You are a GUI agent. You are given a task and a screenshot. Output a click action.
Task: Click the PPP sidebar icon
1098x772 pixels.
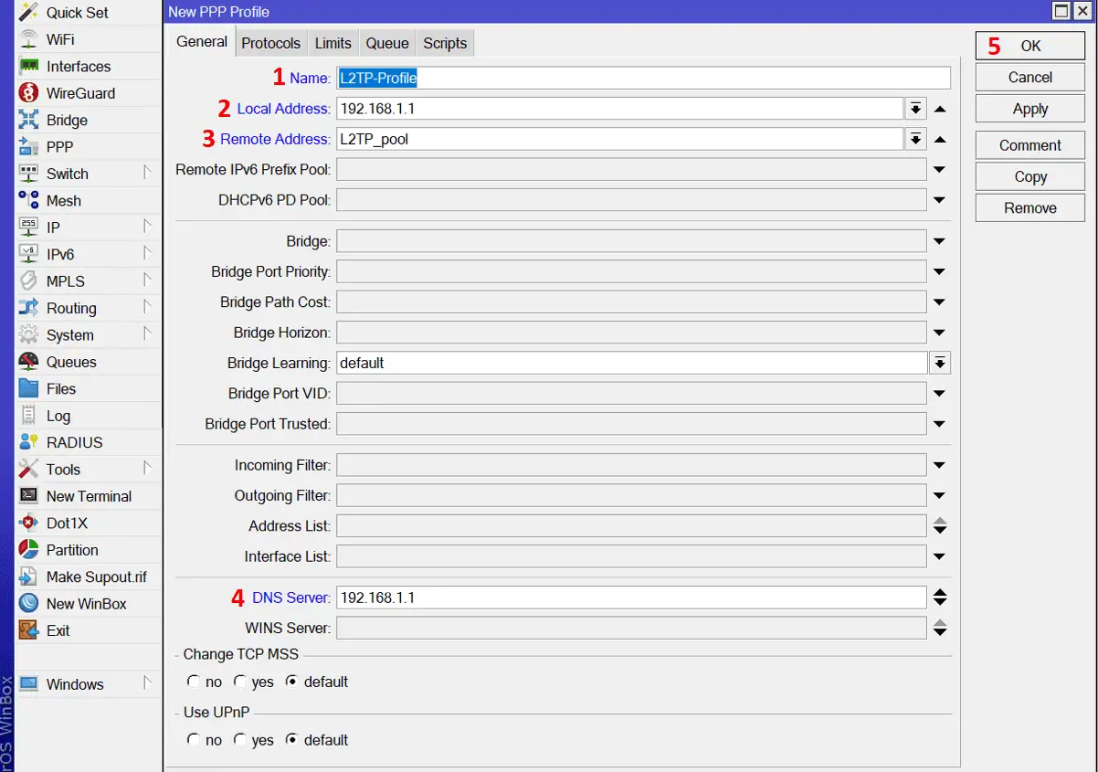point(29,147)
